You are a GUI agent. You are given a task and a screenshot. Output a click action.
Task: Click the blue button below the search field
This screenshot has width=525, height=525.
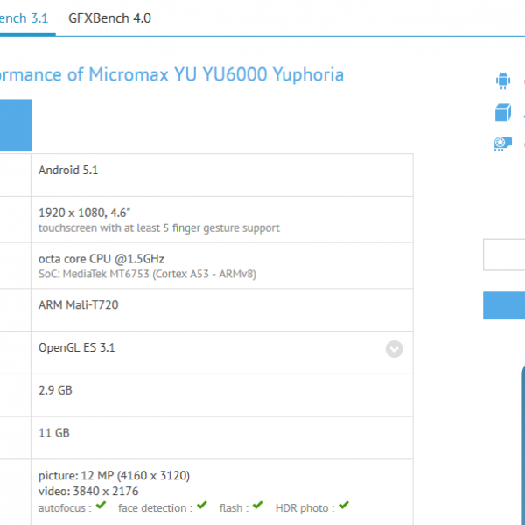(504, 304)
